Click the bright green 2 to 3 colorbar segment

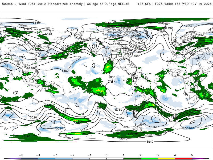click(149, 159)
